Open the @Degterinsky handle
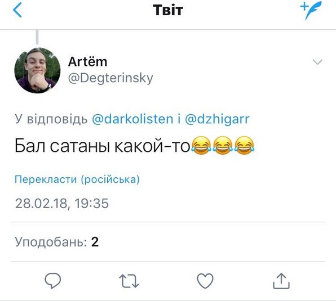This screenshot has width=336, height=301. (x=110, y=78)
